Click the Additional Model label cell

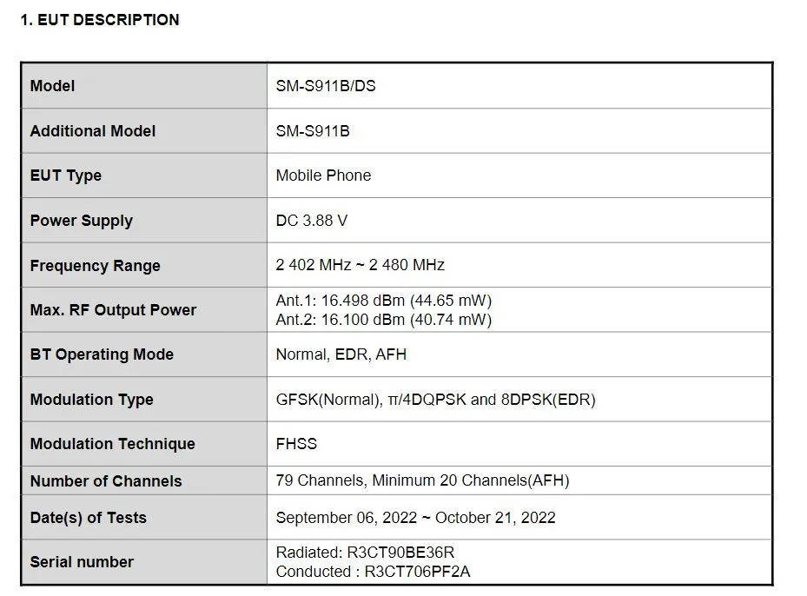[x=93, y=131]
